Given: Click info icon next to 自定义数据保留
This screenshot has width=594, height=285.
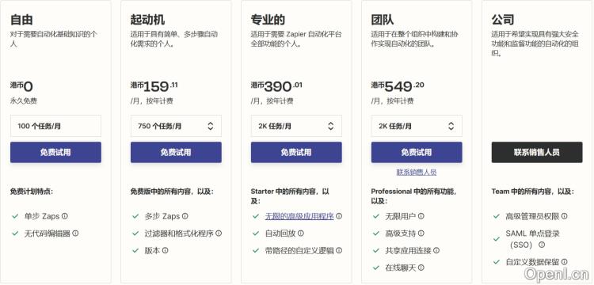Looking at the screenshot, I should 565,262.
